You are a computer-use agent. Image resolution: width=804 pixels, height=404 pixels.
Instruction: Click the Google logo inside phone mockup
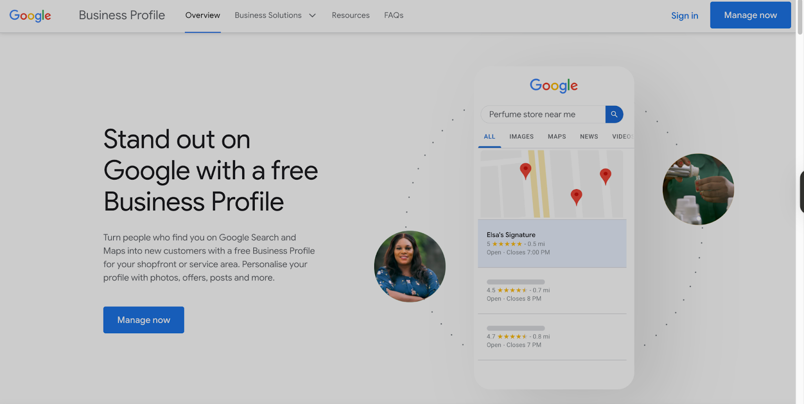click(554, 86)
